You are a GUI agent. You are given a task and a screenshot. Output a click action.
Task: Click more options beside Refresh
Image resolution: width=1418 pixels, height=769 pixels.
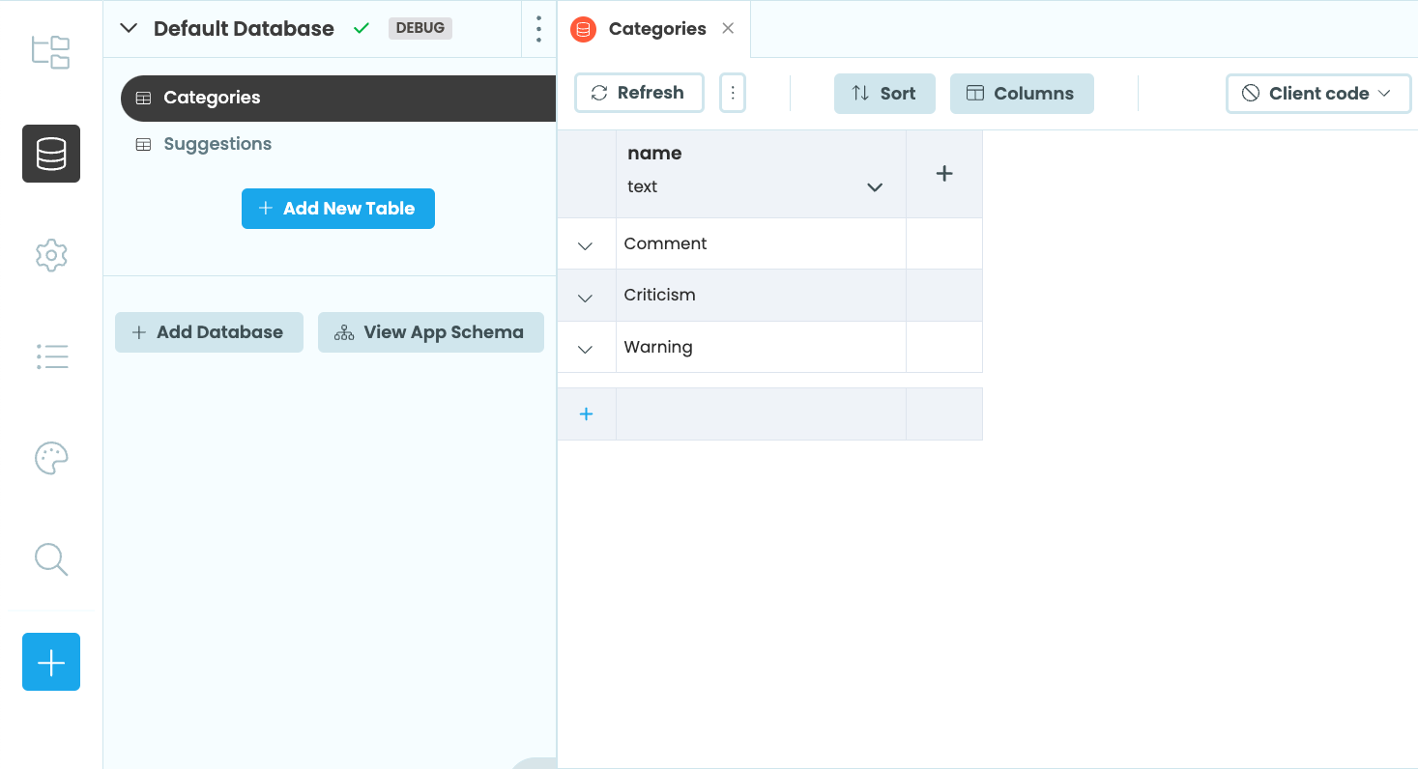[x=733, y=93]
